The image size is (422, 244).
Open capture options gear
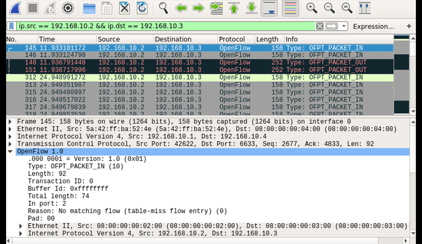click(68, 8)
